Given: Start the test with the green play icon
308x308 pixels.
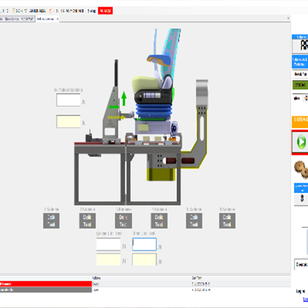Looking at the screenshot, I should point(302,142).
